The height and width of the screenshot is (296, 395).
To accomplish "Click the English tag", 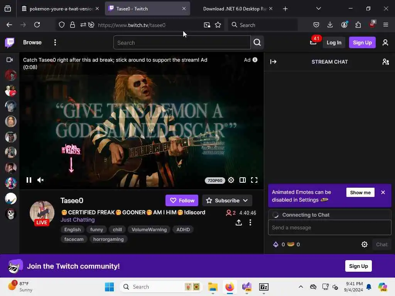I will tap(73, 230).
